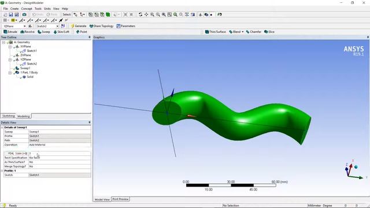Image resolution: width=370 pixels, height=208 pixels.
Task: Click the green Magnifier Window icon
Action: [175, 14]
